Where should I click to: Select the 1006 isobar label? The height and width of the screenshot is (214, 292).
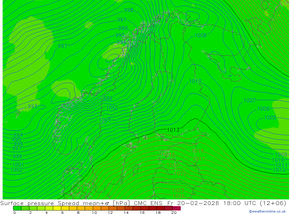pos(263,109)
